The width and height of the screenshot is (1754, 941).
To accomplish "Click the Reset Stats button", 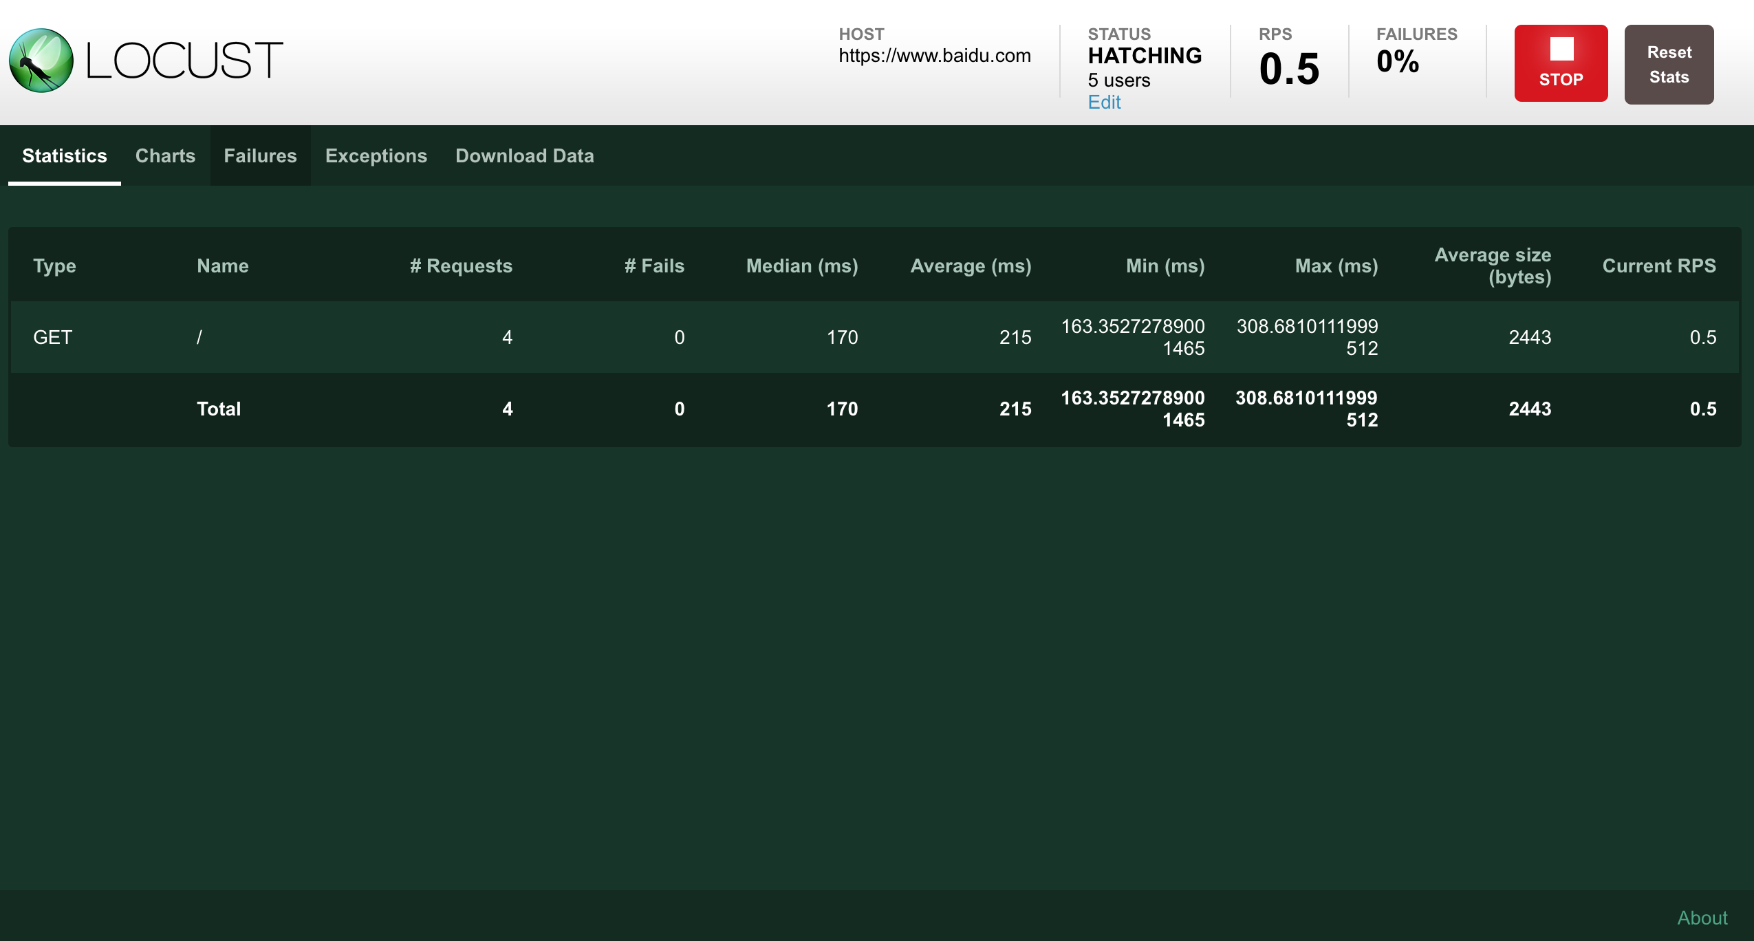I will pyautogui.click(x=1668, y=65).
